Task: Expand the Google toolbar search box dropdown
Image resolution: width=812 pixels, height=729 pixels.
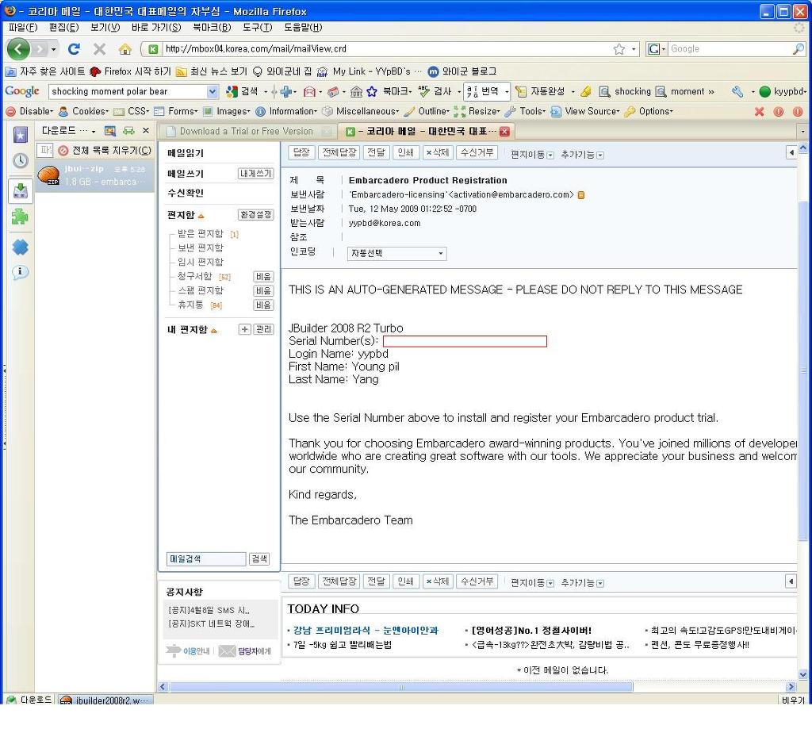Action: click(x=212, y=92)
